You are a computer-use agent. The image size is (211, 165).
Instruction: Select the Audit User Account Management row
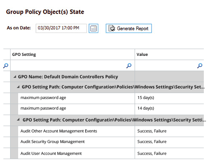pos(111,153)
